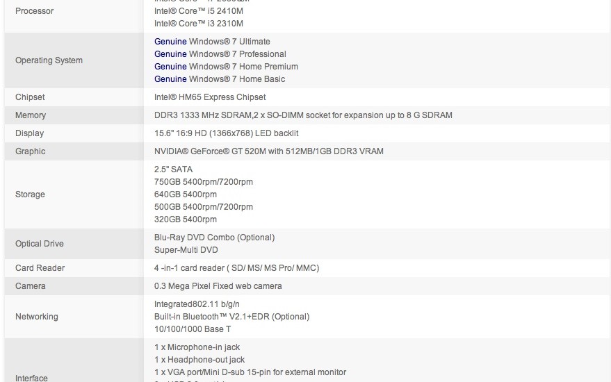Select the Display row label
The image size is (611, 382).
[x=29, y=133]
